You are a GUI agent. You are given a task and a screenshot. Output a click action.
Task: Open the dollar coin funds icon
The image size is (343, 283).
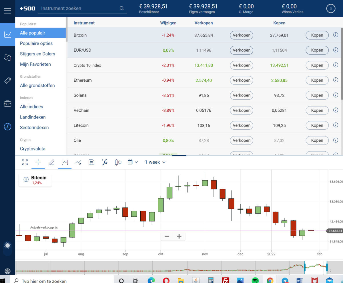pos(7,127)
